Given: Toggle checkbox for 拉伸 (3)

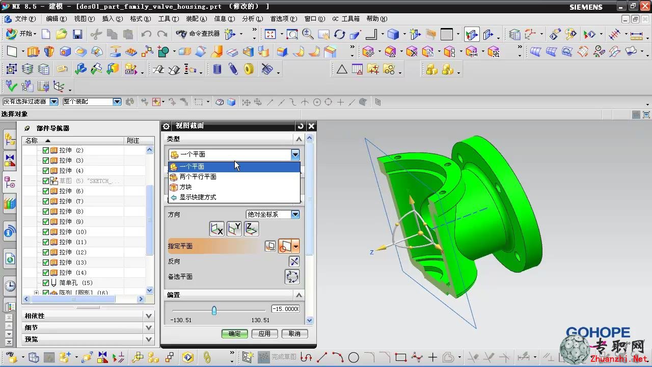Looking at the screenshot, I should [46, 161].
